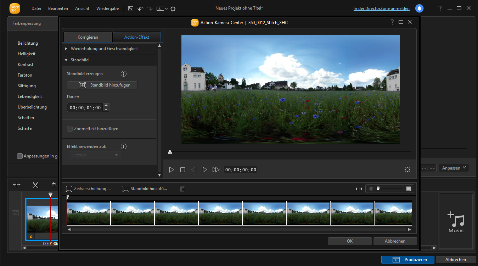Image resolution: width=478 pixels, height=266 pixels.
Task: Click the save project icon in main toolbar
Action: (131, 9)
